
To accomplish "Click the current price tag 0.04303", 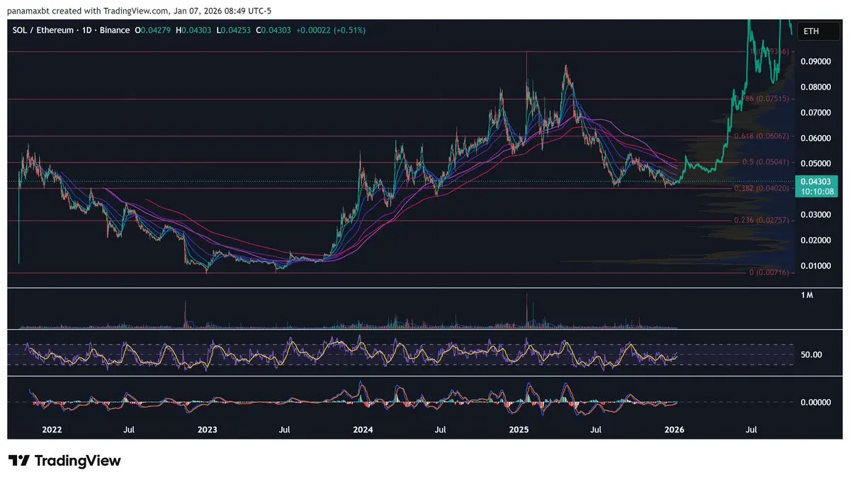I will (816, 183).
